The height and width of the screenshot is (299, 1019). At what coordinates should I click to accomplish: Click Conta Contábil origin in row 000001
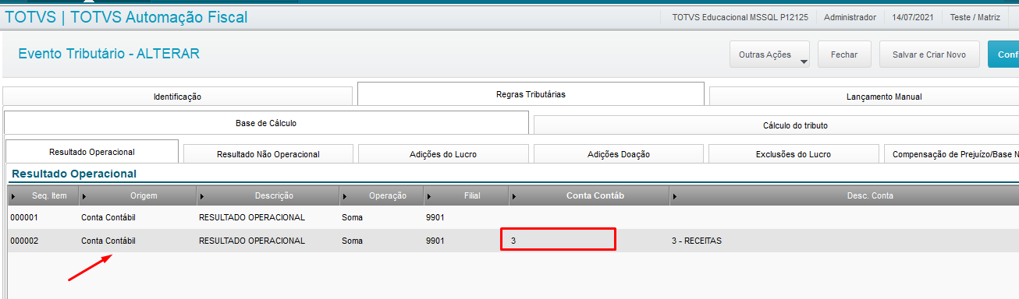point(108,217)
